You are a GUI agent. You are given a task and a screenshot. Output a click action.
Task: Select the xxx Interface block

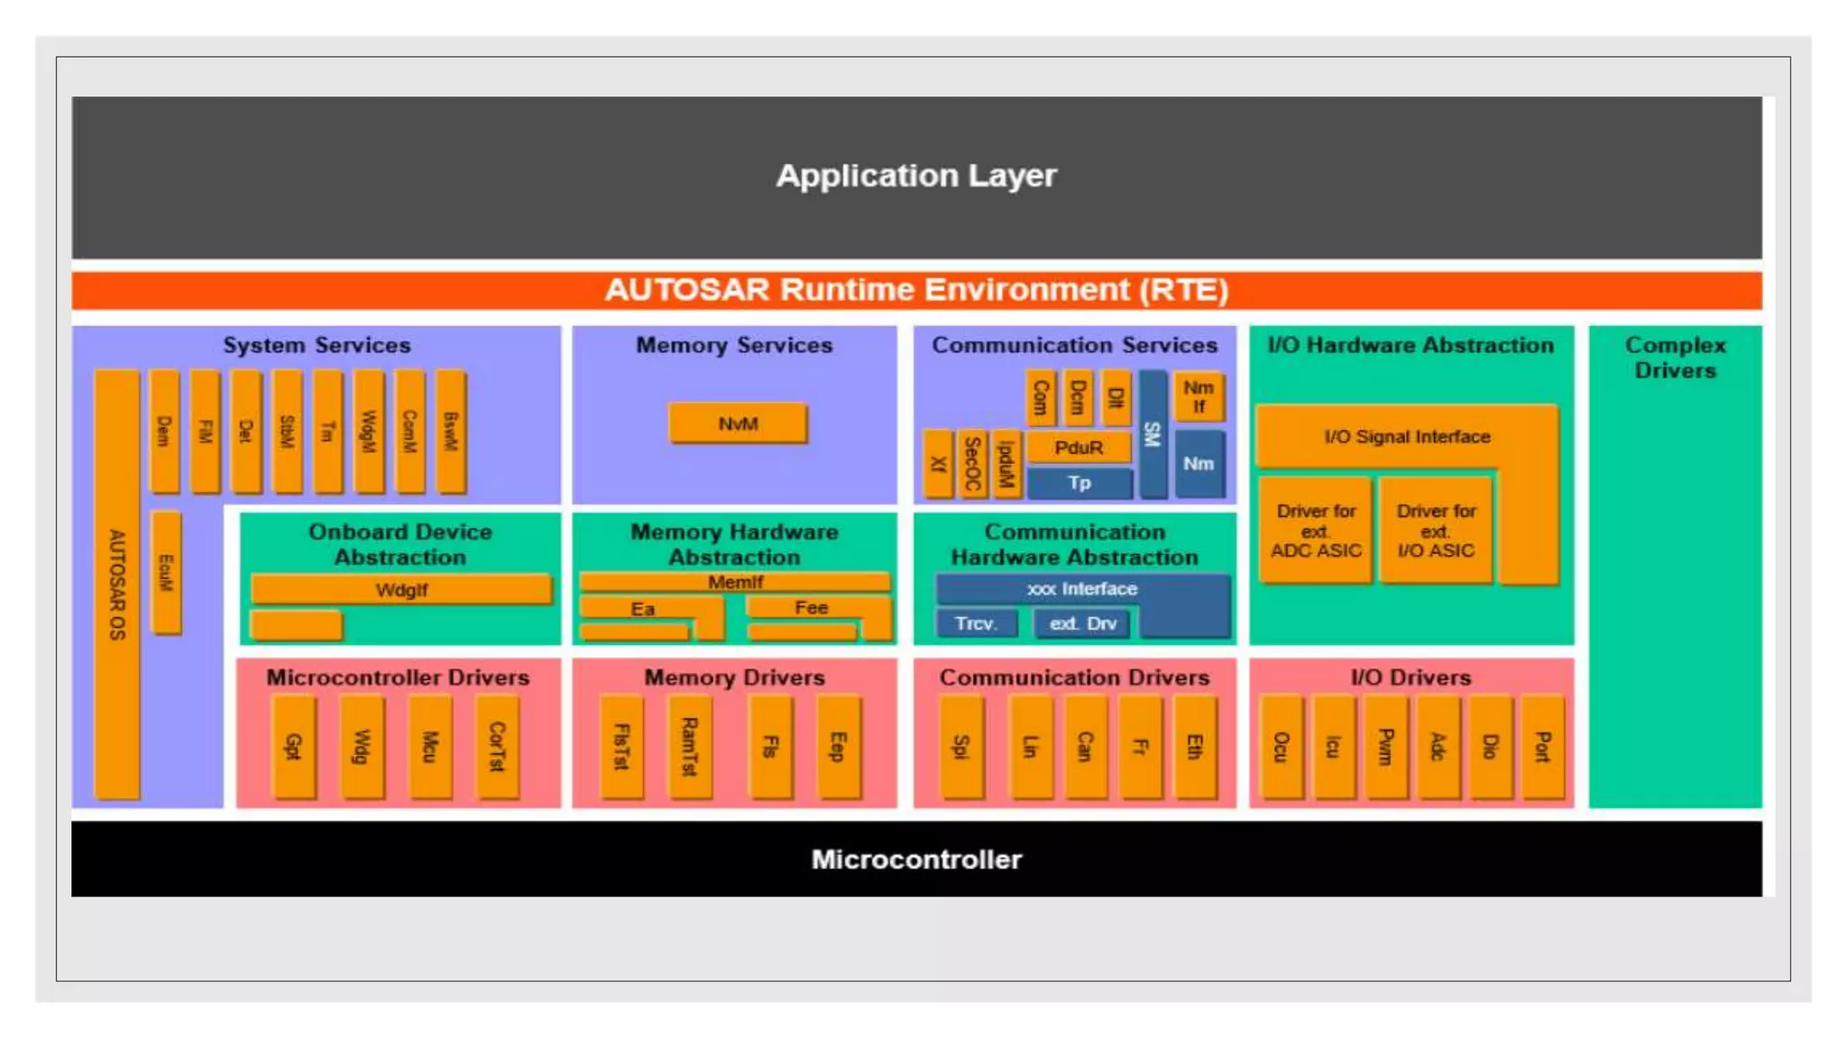pos(1082,589)
